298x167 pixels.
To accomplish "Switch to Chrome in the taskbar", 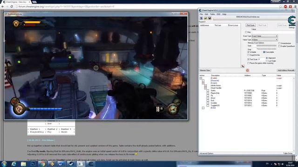I will [42, 164].
